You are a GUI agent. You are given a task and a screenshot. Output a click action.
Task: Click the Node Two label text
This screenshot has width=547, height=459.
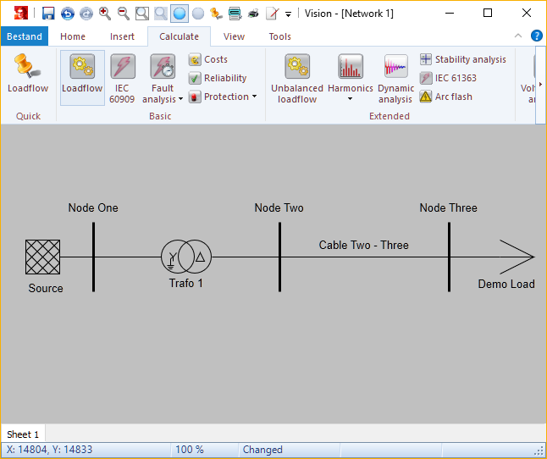279,207
